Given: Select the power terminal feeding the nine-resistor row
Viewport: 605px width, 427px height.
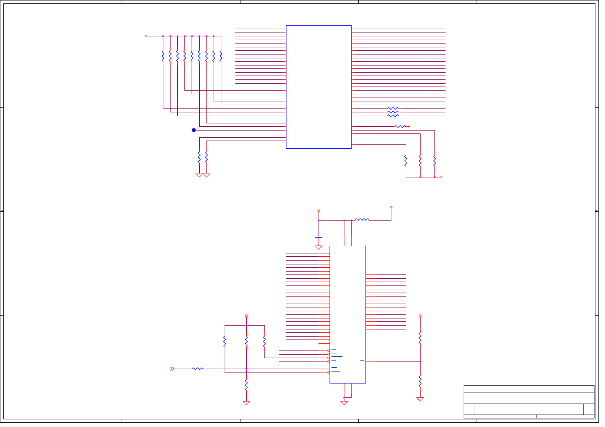Looking at the screenshot, I should 146,36.
